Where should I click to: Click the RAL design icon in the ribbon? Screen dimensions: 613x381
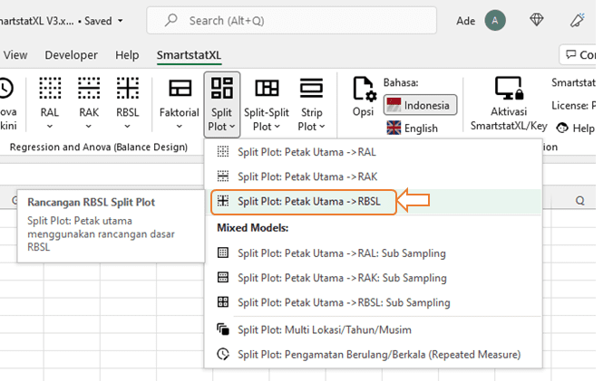pos(50,88)
